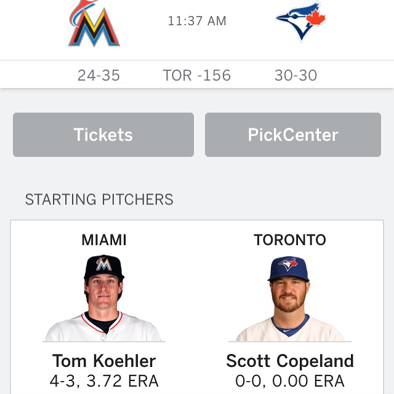Screen dimensions: 394x394
Task: Tap the 11:37 AM game time
Action: [197, 21]
